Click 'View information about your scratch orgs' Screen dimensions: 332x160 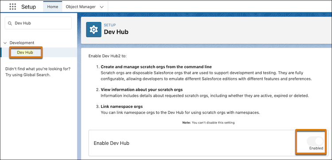[x=142, y=90]
